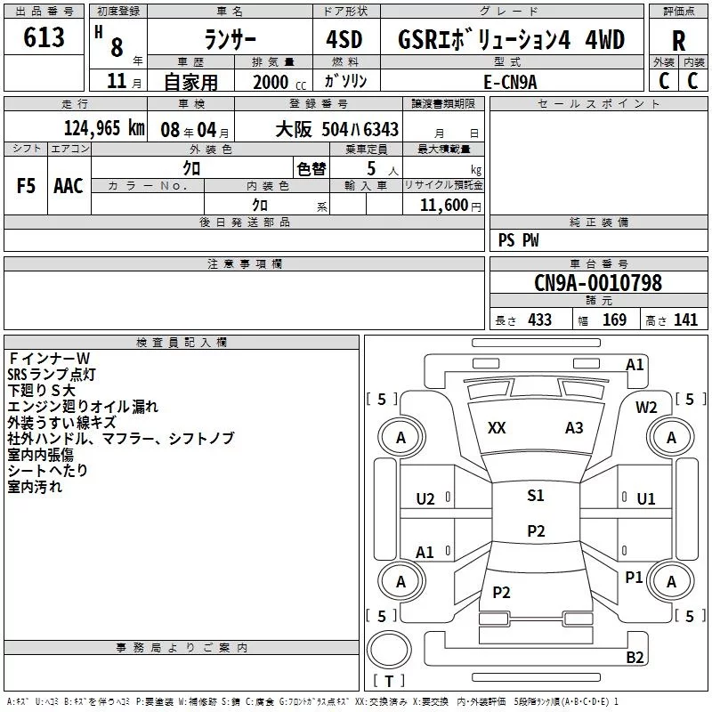Screen dimensions: 712x712
Task: Click the 検査員記入欄 section header
Action: point(182,343)
